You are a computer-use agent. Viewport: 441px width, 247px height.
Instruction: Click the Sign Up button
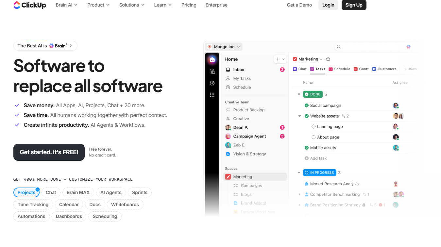[x=354, y=5]
